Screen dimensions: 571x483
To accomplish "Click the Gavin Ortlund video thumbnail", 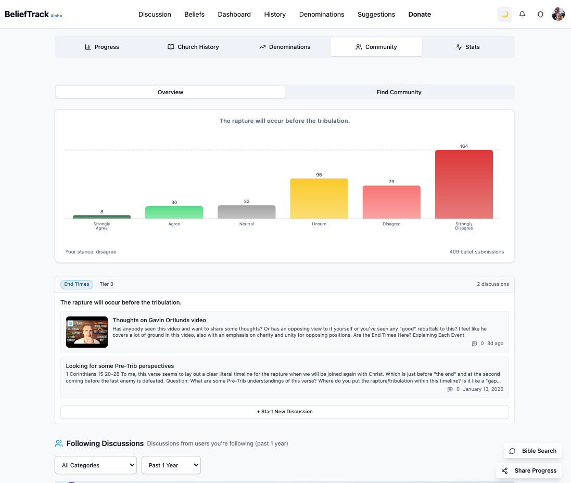I will coord(86,332).
